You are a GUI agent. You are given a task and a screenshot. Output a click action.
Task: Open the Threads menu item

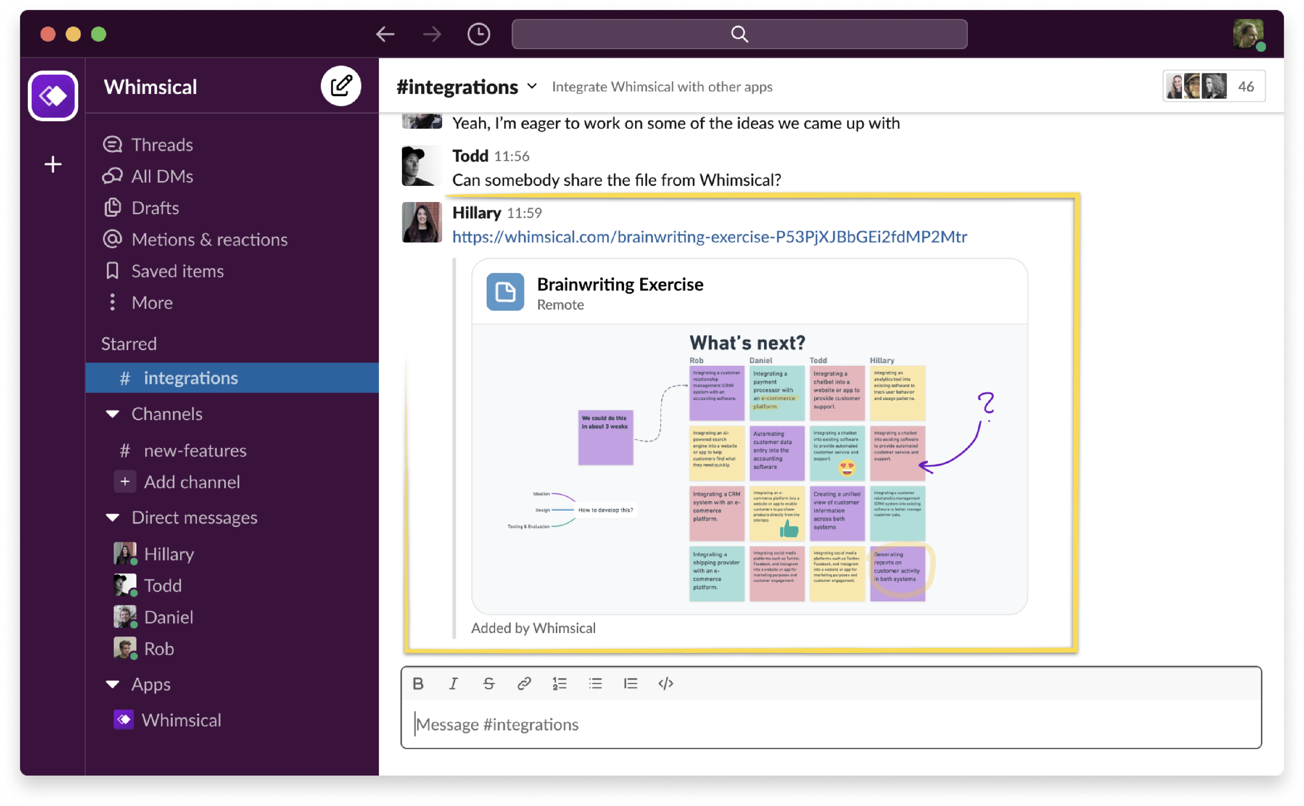tap(162, 144)
